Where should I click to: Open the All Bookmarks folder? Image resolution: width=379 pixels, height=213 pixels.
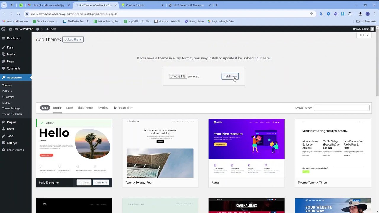(366, 21)
